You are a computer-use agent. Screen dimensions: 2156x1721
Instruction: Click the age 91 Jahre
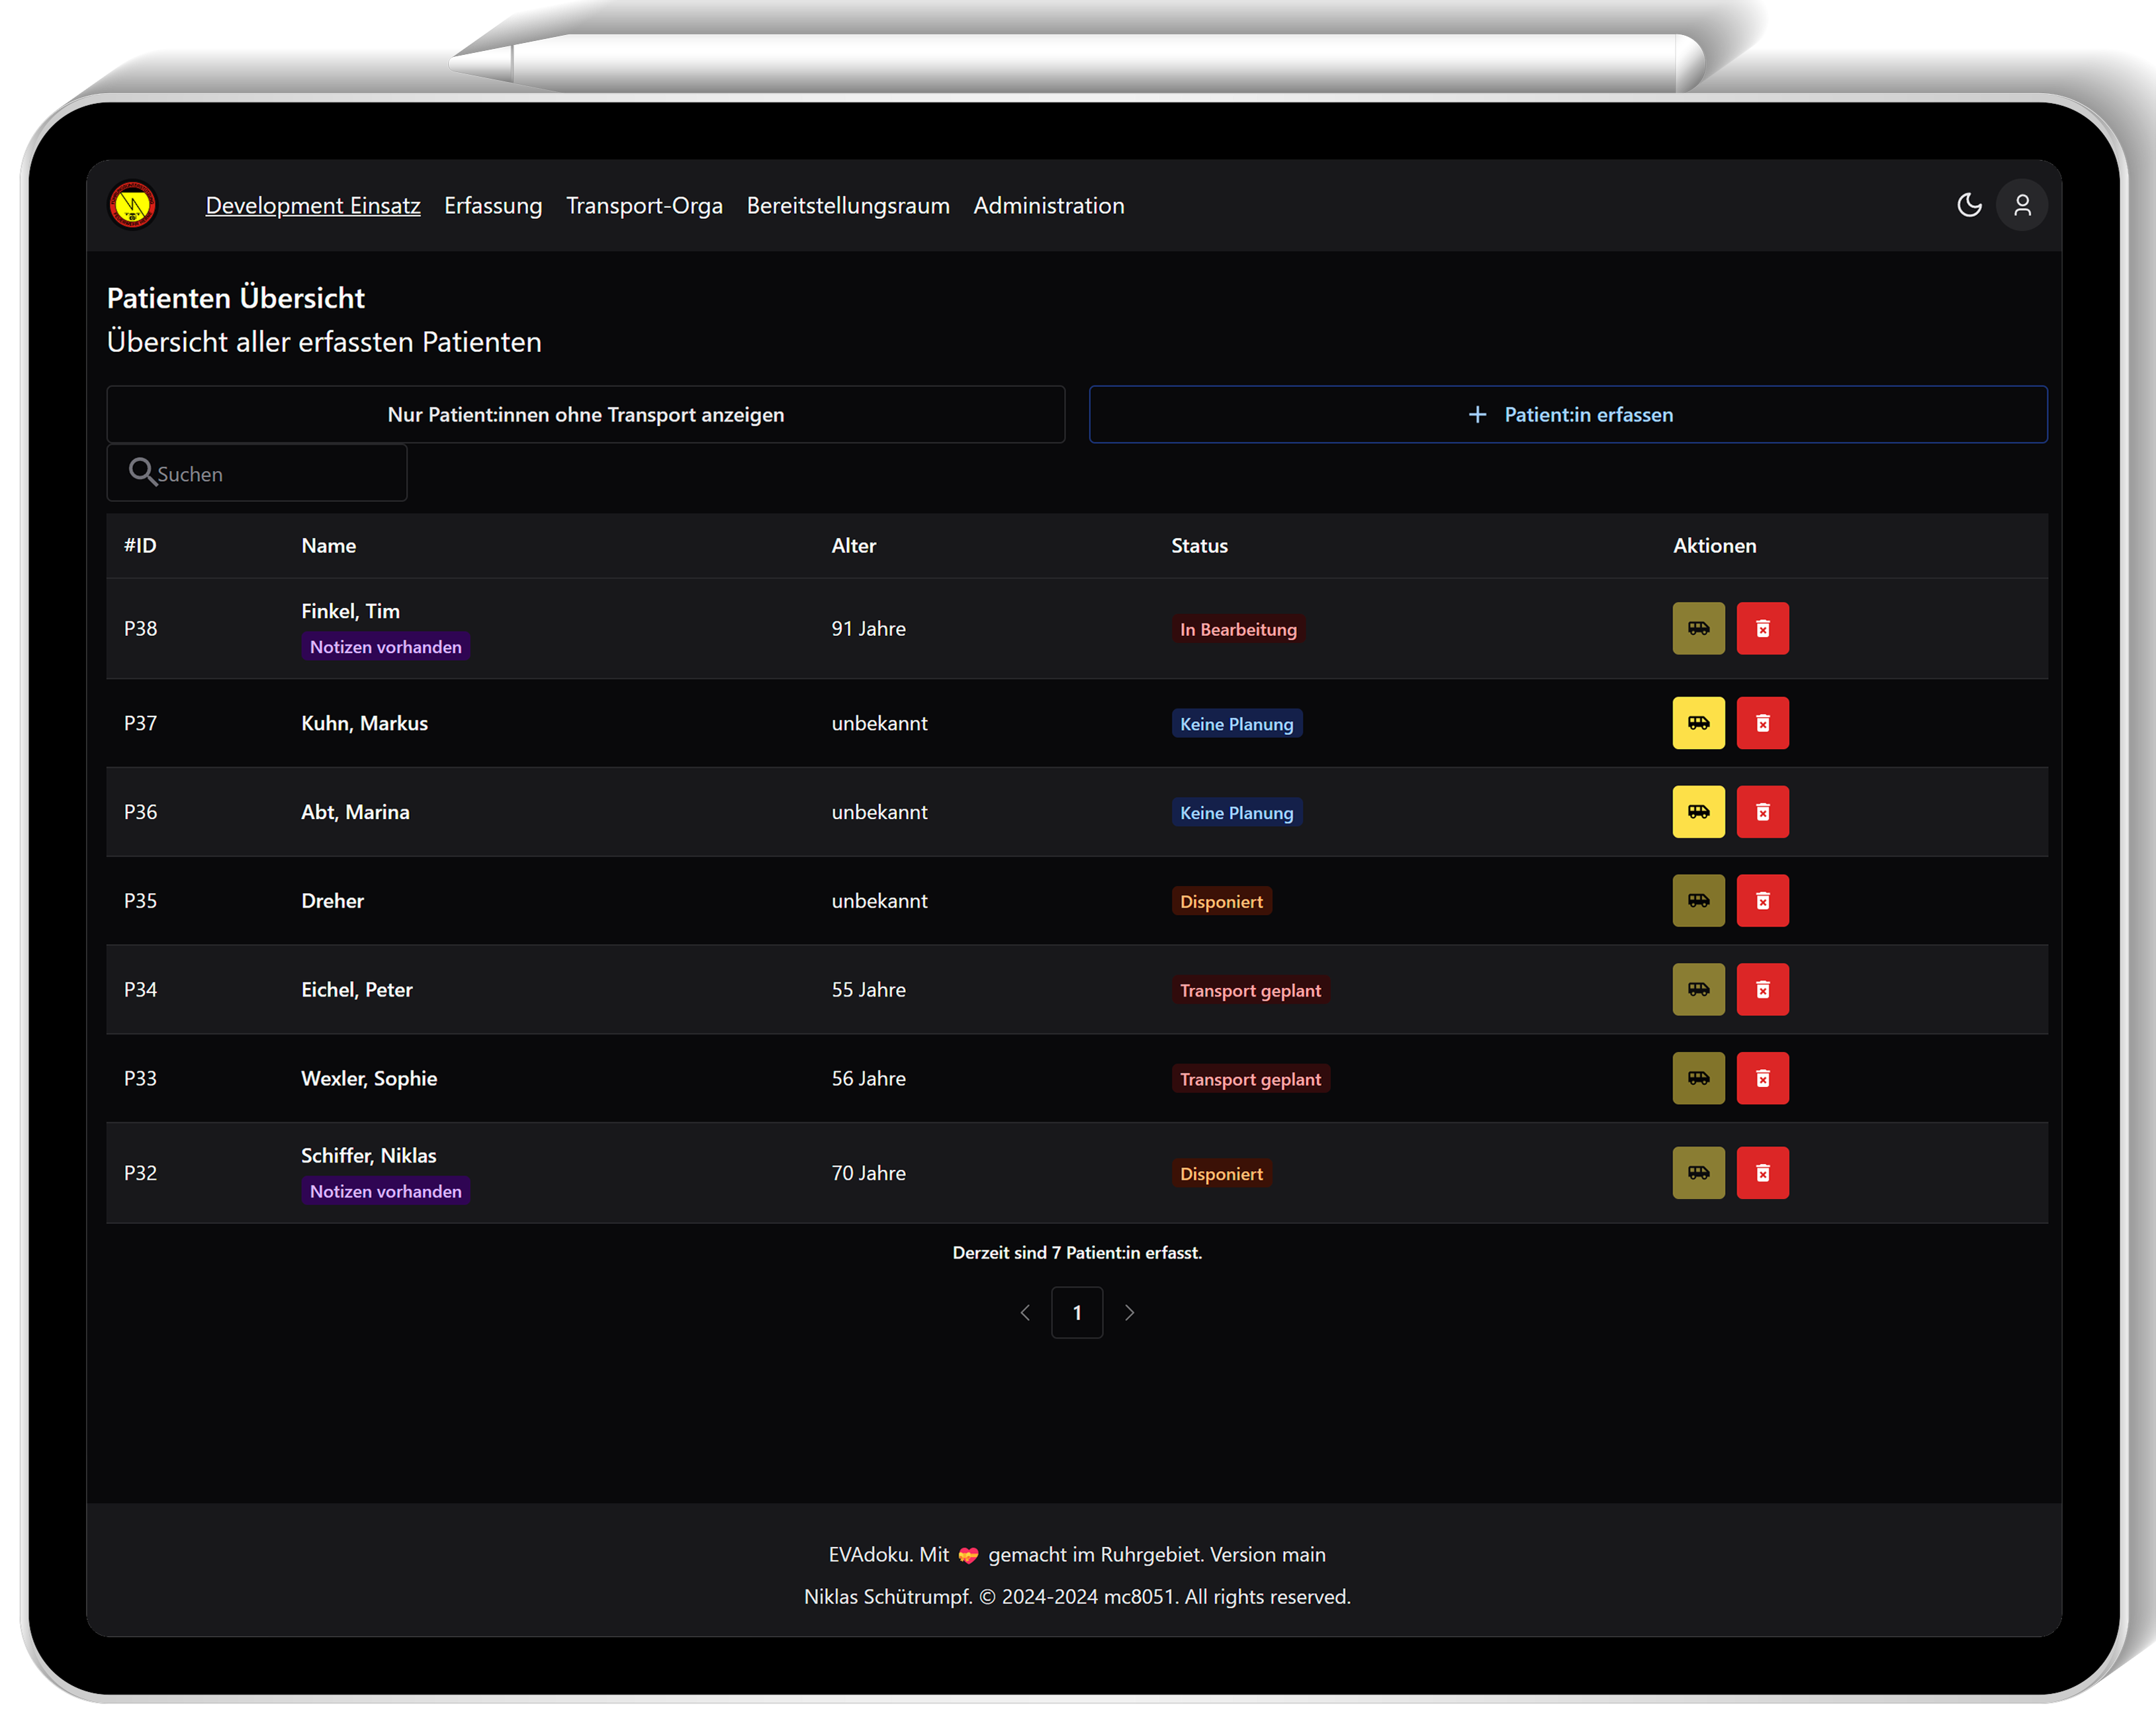pos(869,628)
